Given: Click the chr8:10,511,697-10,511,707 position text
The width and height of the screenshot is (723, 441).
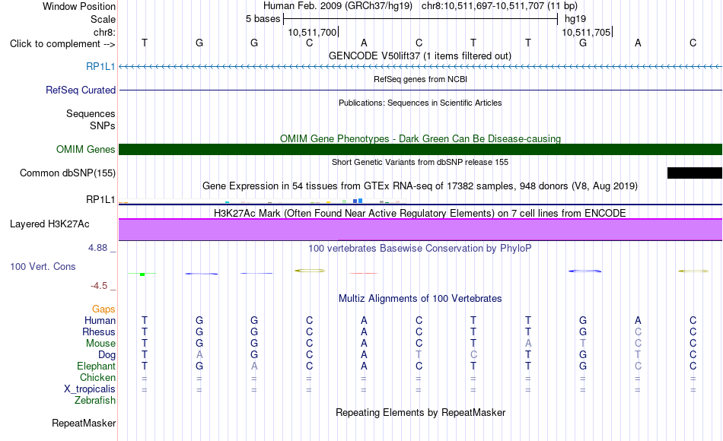Looking at the screenshot, I should tap(483, 6).
